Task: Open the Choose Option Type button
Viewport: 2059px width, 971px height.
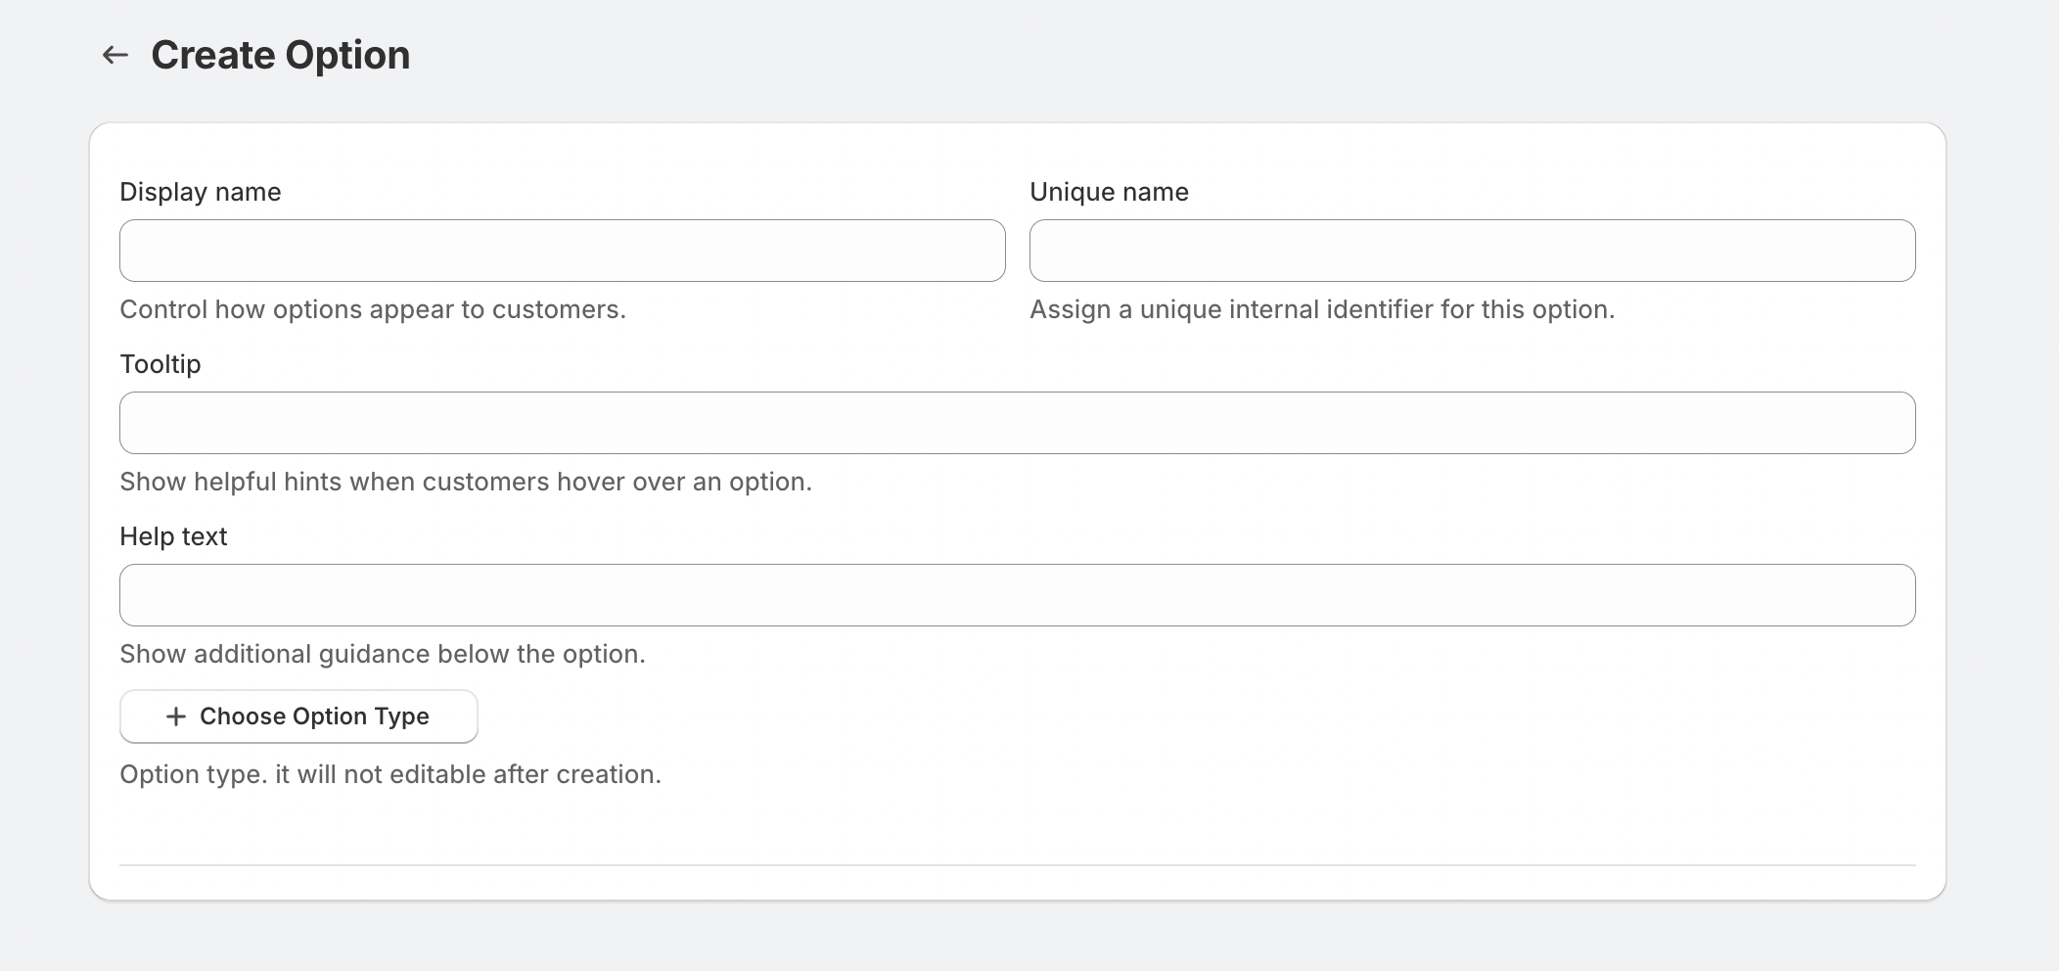Action: point(298,717)
